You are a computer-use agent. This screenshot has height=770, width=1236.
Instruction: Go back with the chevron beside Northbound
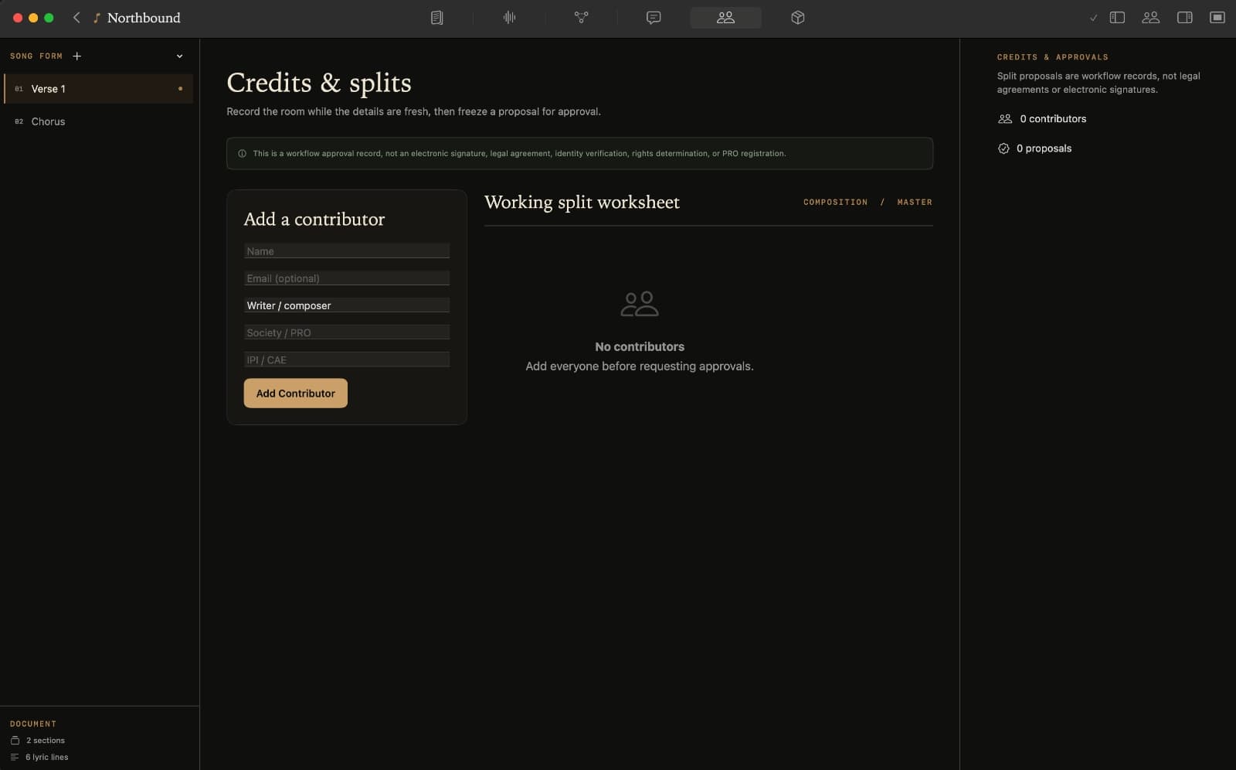tap(76, 17)
